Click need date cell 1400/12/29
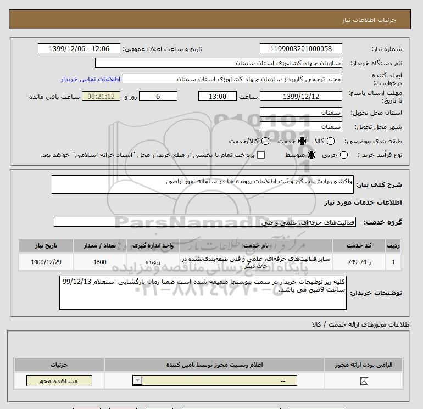423x409 pixels. [x=46, y=262]
